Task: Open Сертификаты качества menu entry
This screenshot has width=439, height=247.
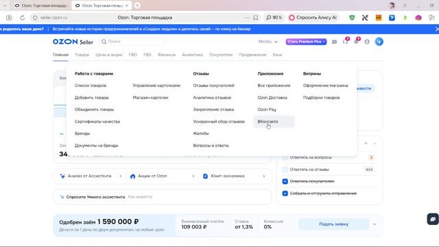Action: coord(97,121)
